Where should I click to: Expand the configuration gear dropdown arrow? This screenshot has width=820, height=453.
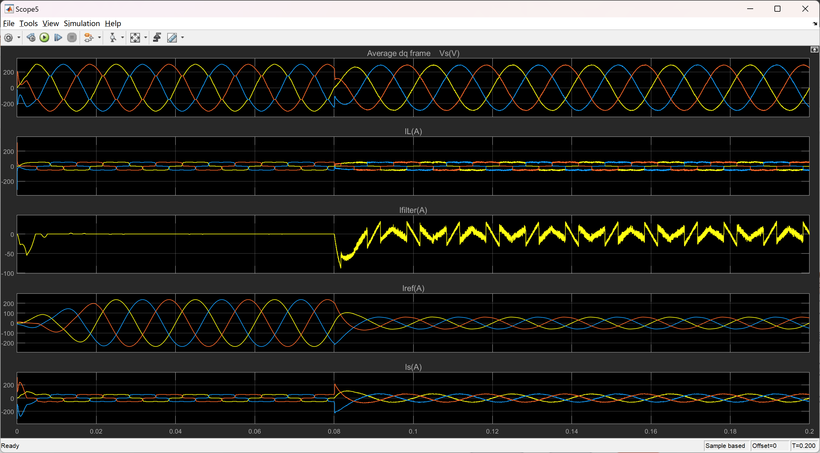tap(19, 38)
